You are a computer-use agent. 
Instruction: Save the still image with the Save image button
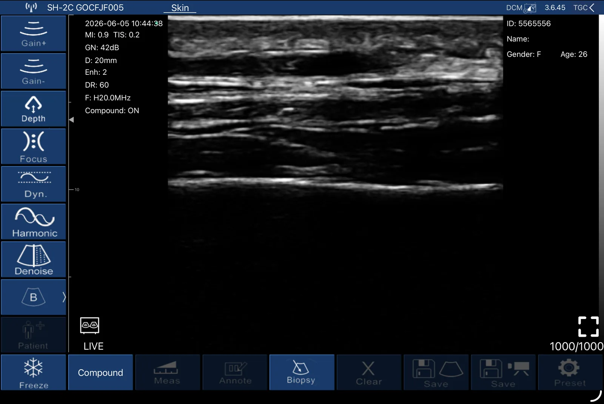tap(436, 373)
